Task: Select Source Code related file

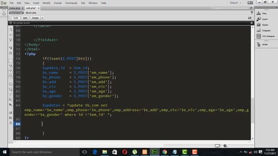Action: [x=17, y=13]
